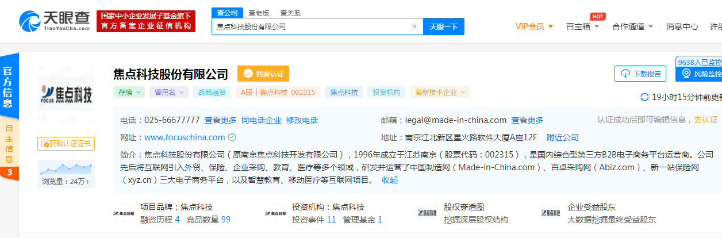Image resolution: width=722 pixels, height=238 pixels.
Task: Click the A股 焦点科技 002315 tag
Action: point(278,92)
